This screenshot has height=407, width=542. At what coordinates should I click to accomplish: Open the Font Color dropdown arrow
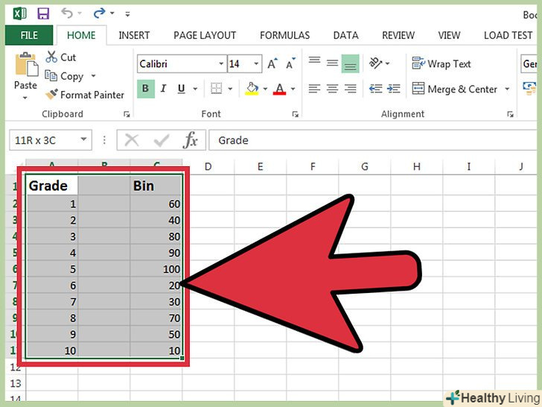coord(293,89)
